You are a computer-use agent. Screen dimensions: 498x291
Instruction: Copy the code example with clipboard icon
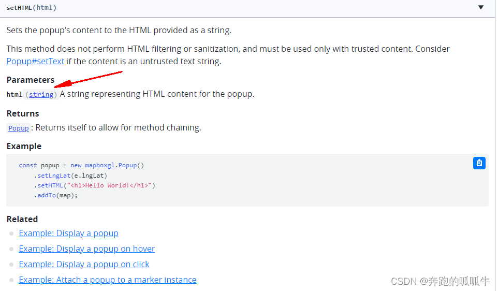479,163
